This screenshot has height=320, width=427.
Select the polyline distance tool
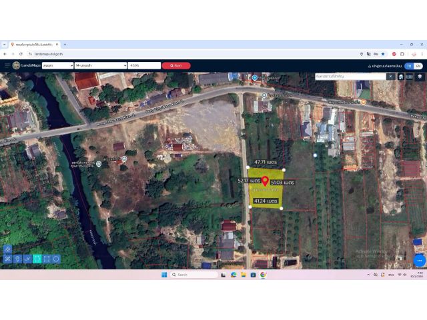(27, 259)
